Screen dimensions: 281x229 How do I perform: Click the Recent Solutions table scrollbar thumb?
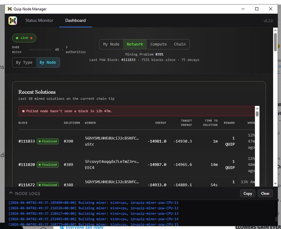(x=257, y=114)
